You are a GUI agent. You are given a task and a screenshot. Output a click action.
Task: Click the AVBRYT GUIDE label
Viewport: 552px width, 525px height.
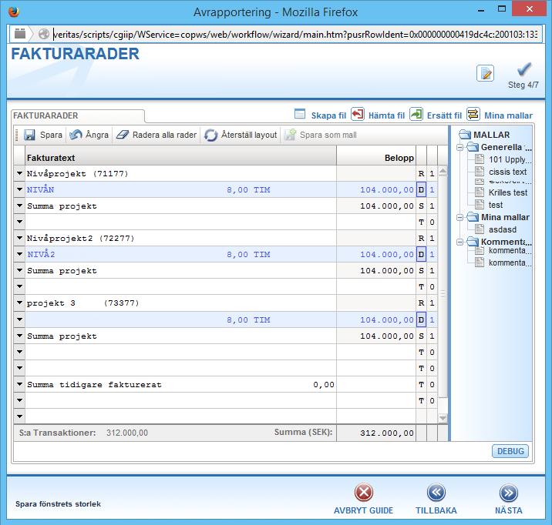(363, 510)
